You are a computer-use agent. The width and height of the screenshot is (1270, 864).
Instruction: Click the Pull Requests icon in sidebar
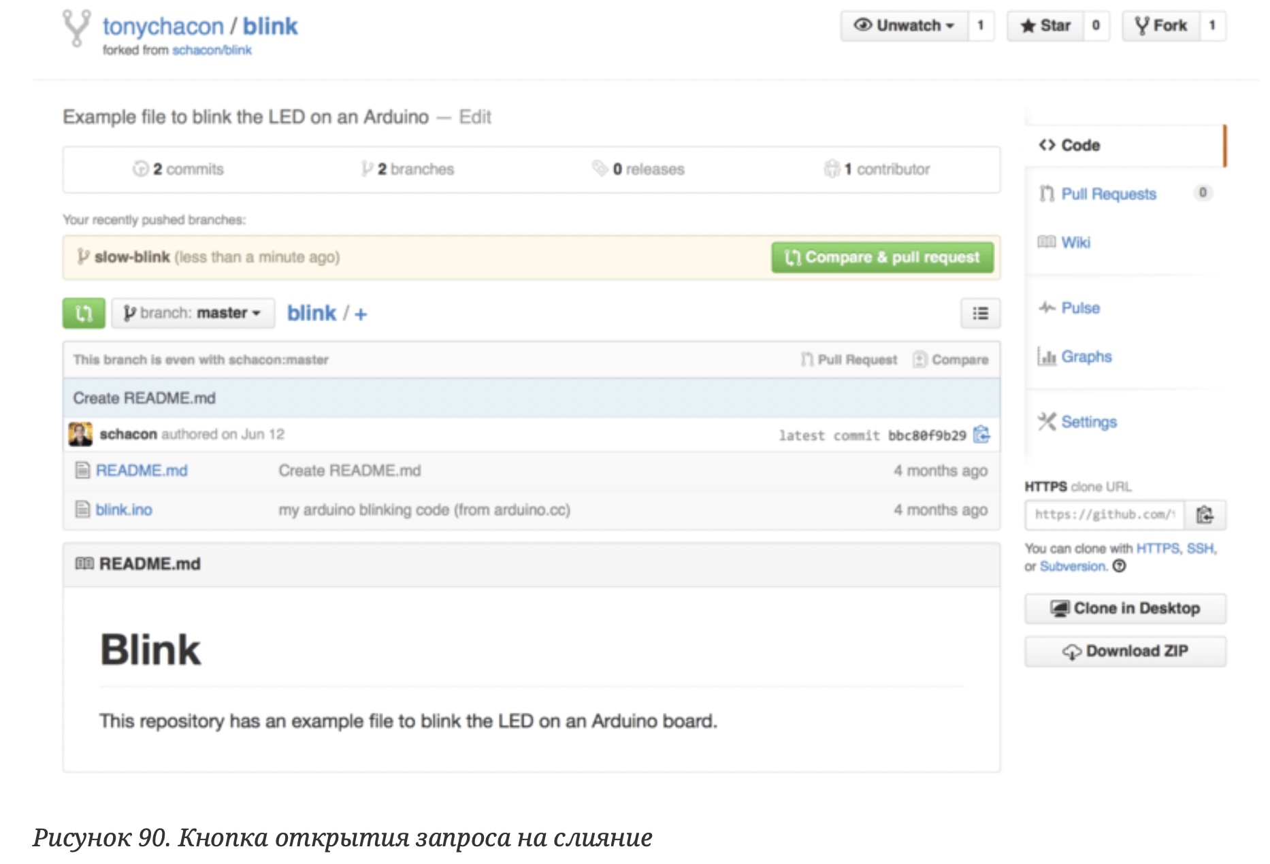pos(1047,194)
